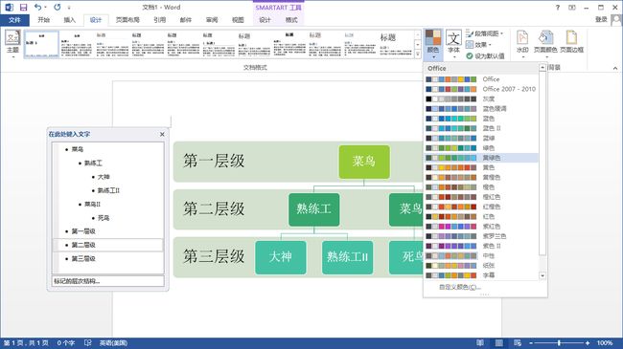Open the Themes (主题) gallery button
This screenshot has height=349, width=623.
[x=12, y=44]
